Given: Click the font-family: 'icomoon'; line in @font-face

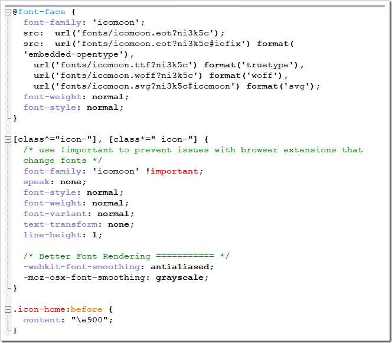Looking at the screenshot, I should (84, 22).
